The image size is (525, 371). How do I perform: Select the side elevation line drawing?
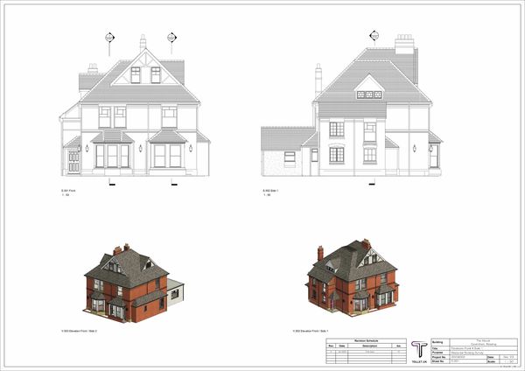352,106
